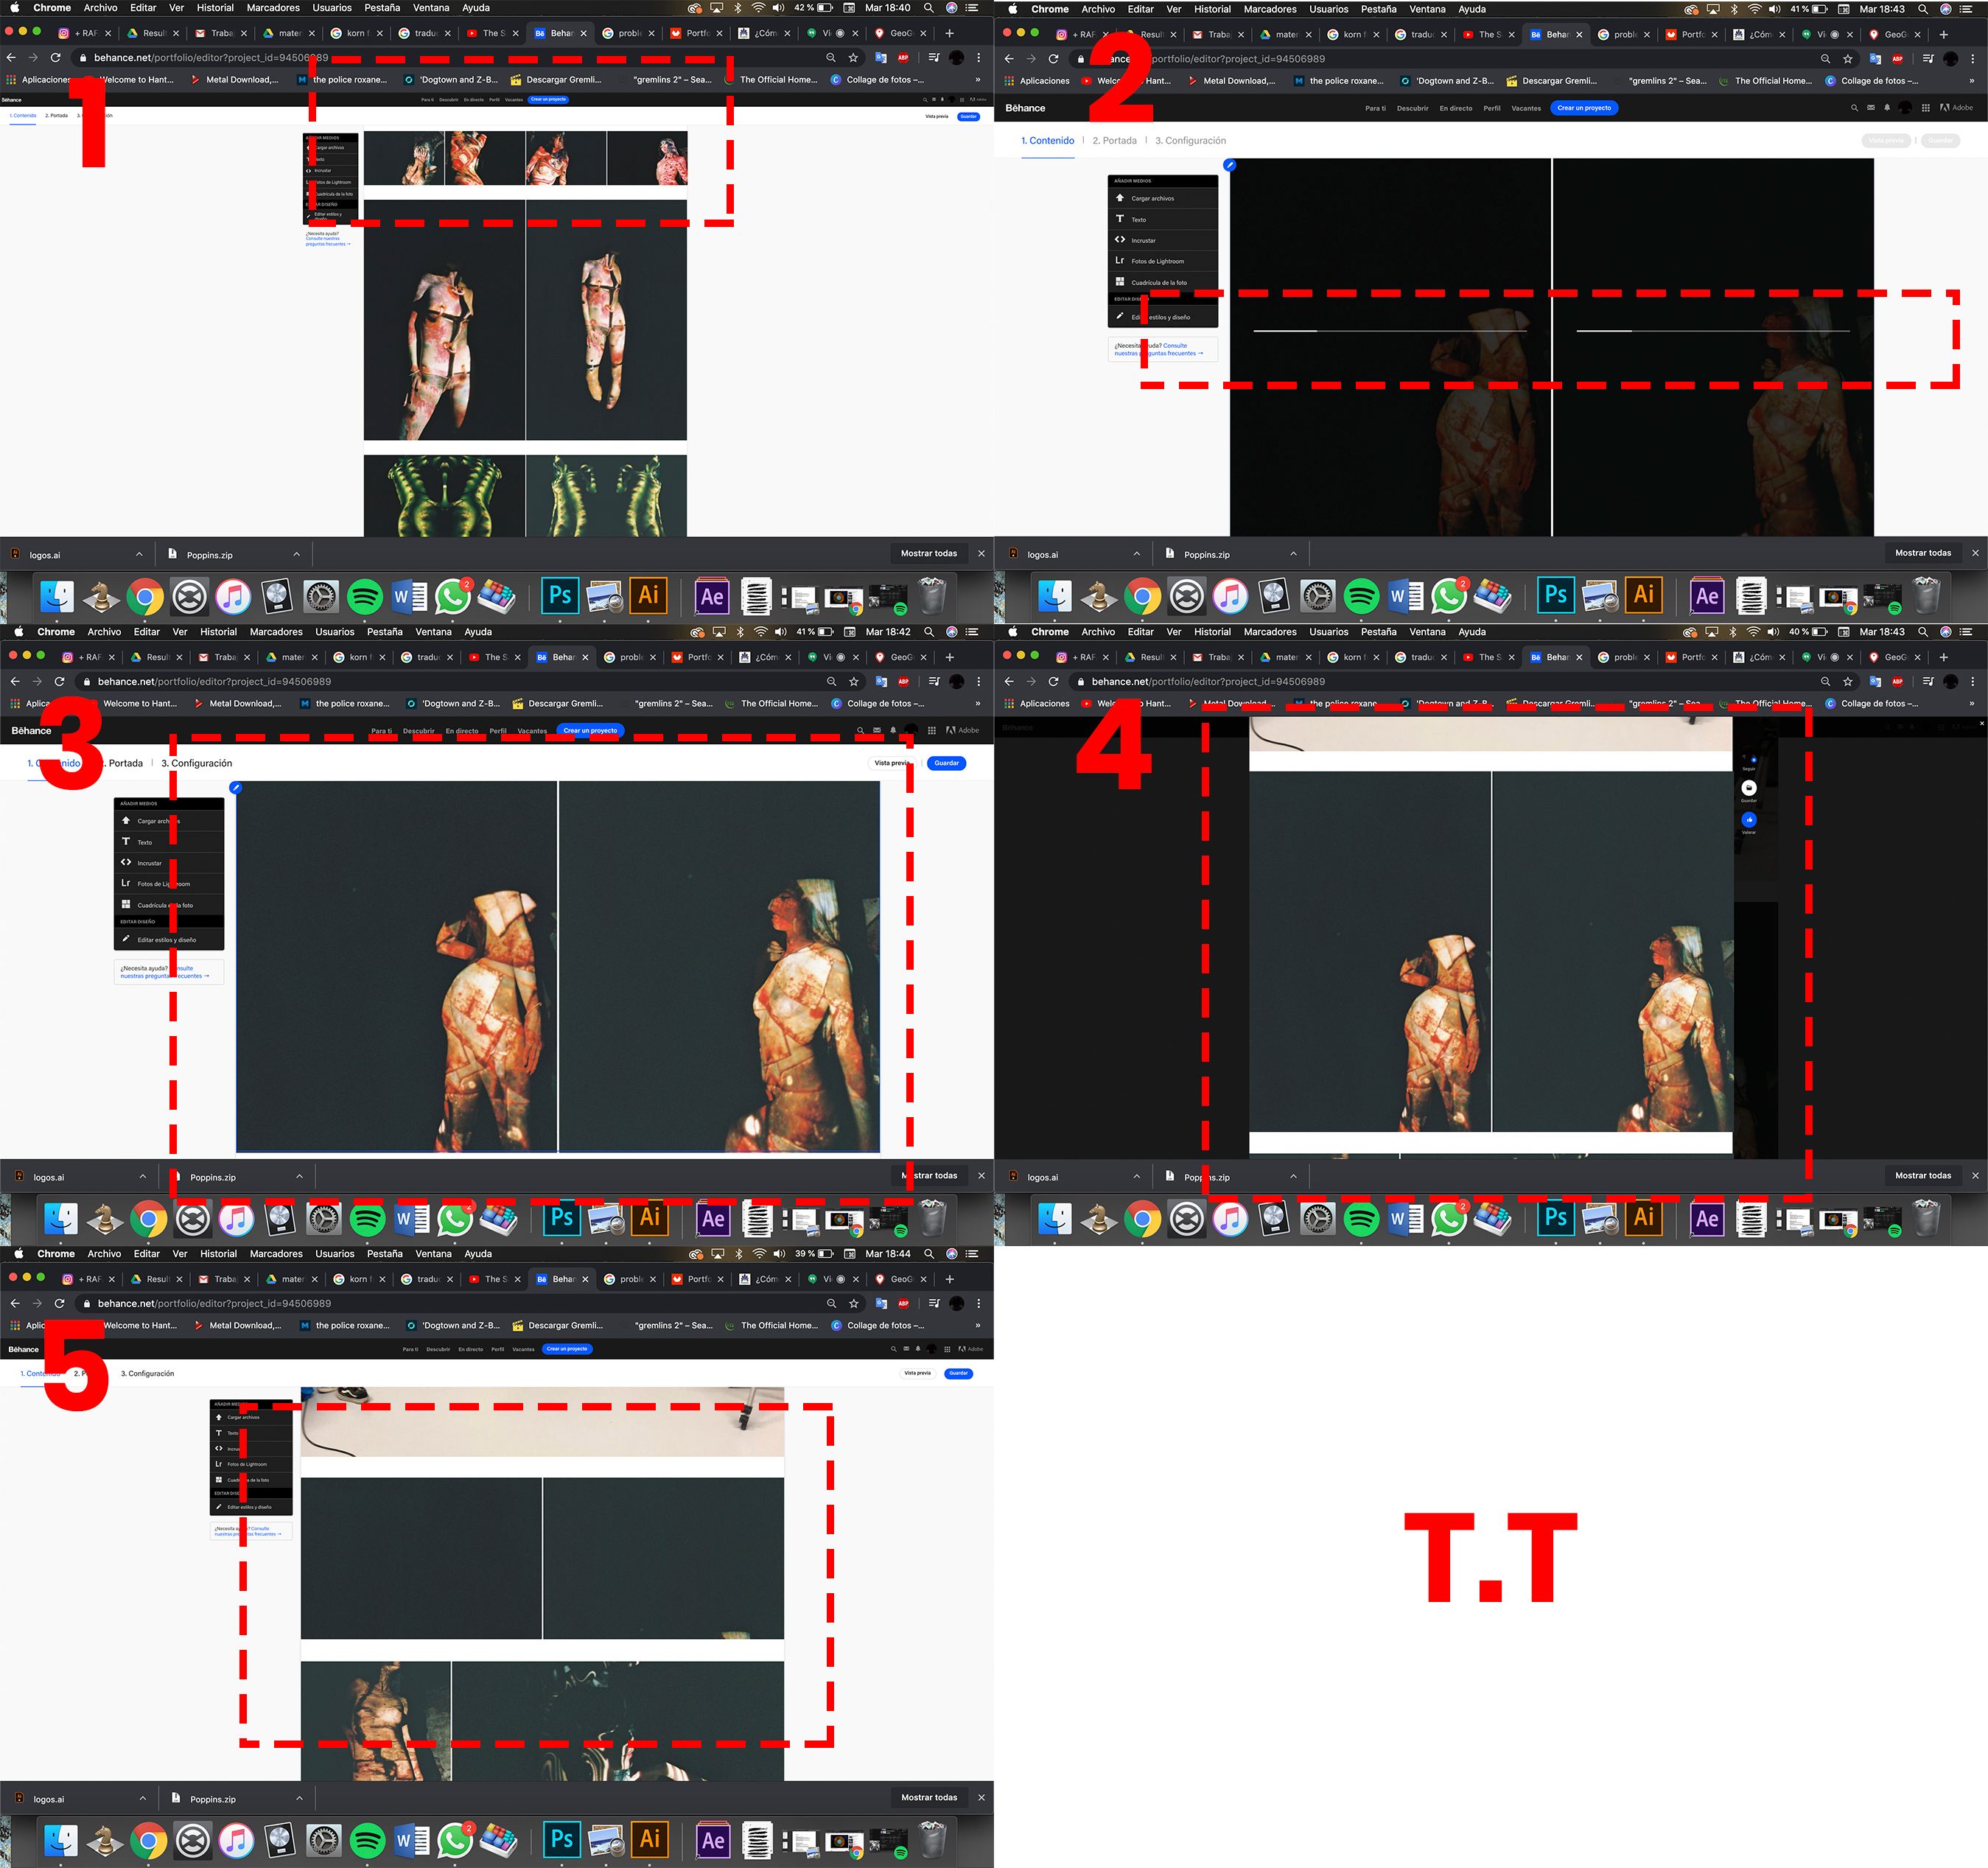Open the Historial menu in screenshot 5
The height and width of the screenshot is (1868, 1988).
(x=218, y=1254)
